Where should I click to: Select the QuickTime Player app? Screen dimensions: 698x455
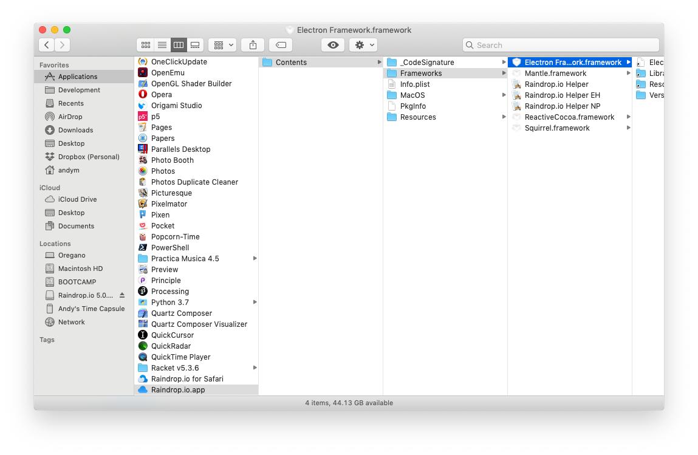click(x=196, y=357)
